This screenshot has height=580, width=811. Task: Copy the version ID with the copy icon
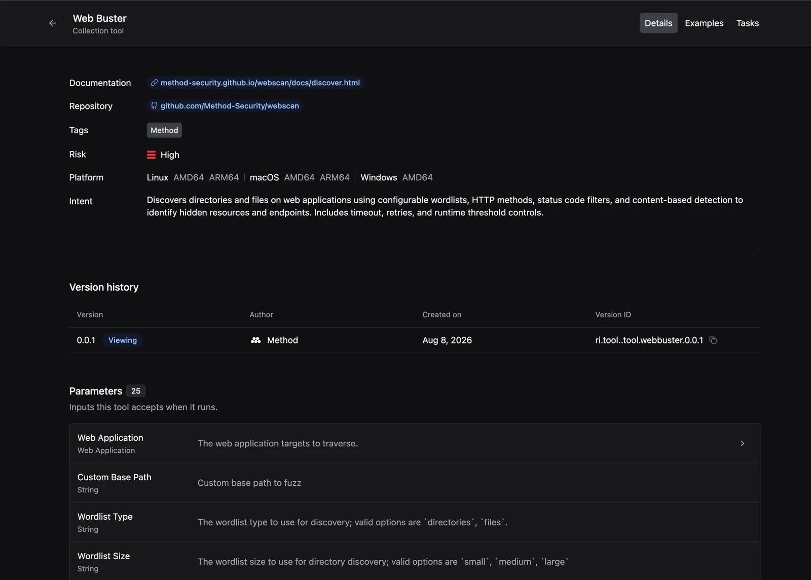click(x=713, y=340)
